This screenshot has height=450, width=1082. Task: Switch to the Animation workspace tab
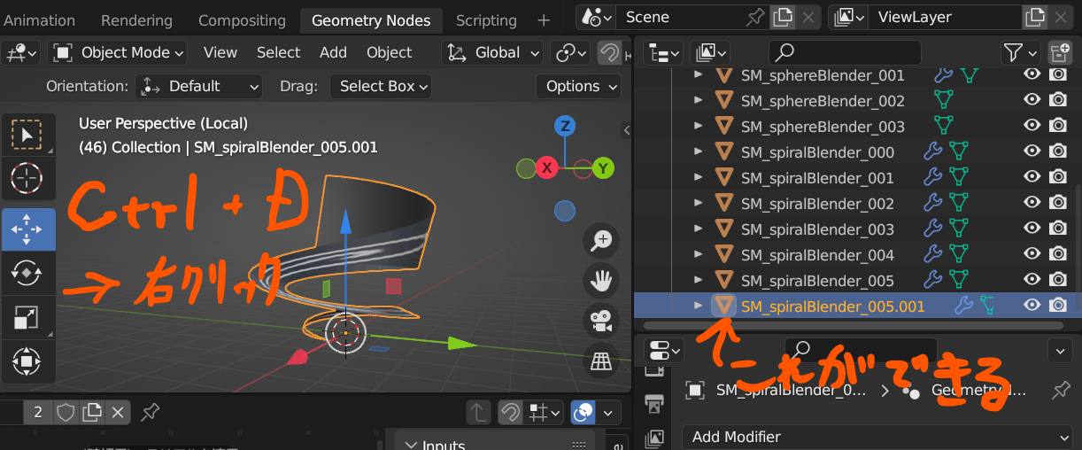(x=39, y=20)
